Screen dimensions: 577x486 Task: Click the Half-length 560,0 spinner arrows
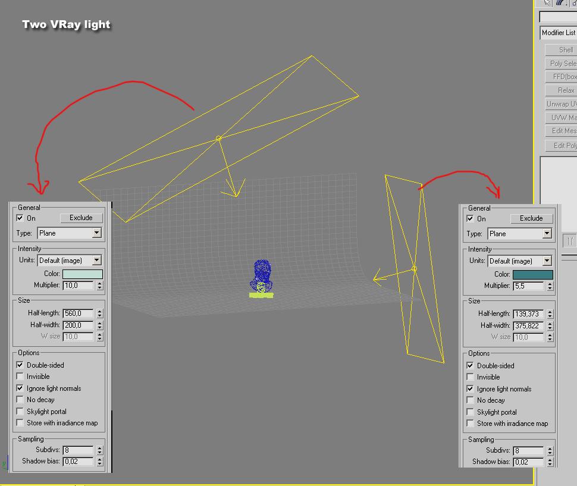coord(100,313)
